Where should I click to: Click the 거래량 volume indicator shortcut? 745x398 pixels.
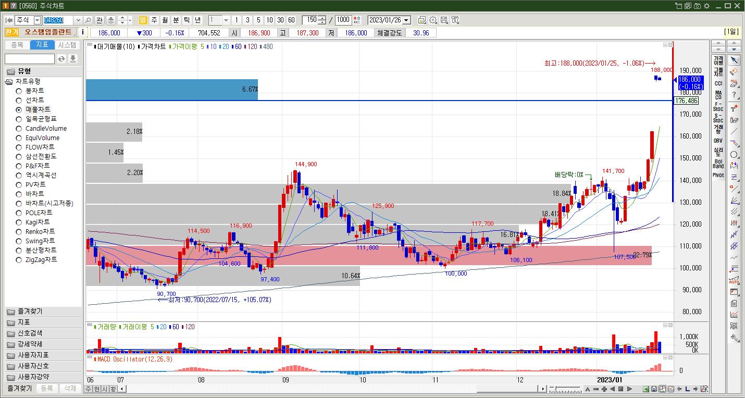pos(718,129)
